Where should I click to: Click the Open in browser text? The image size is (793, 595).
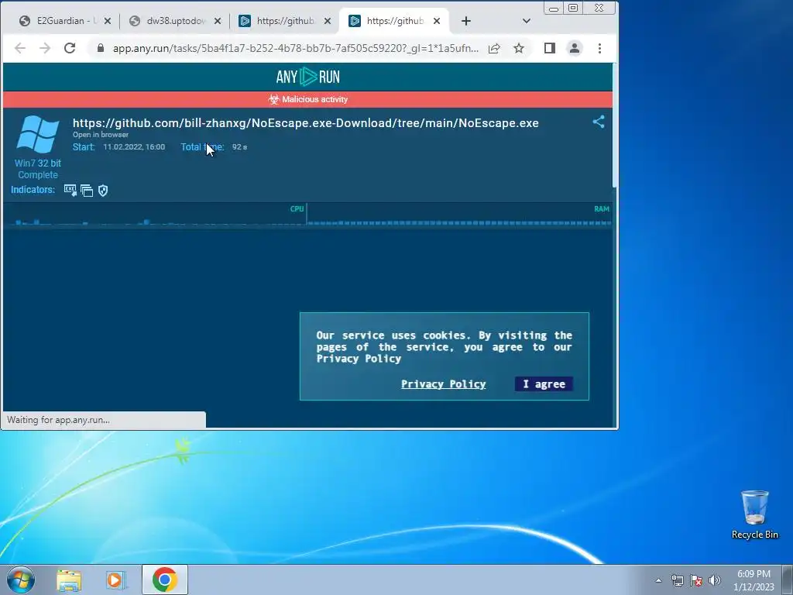[x=101, y=135]
